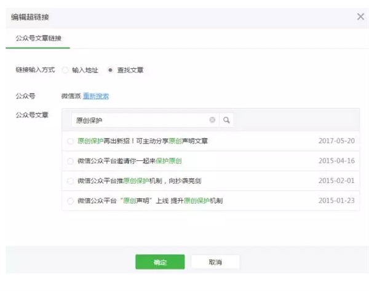Select radio button for the 2015-01-23 article

pyautogui.click(x=71, y=201)
